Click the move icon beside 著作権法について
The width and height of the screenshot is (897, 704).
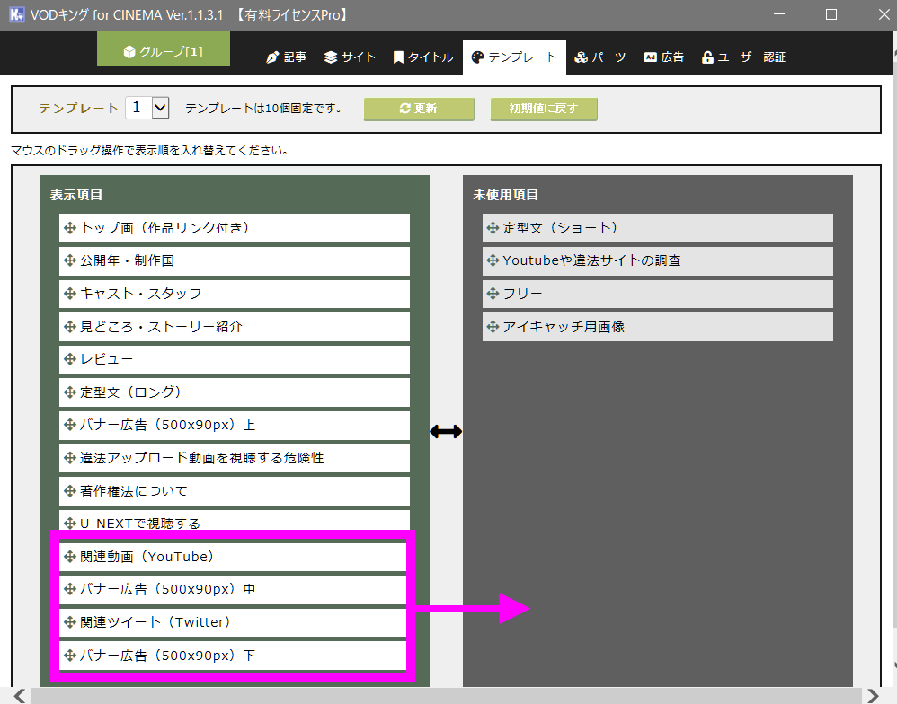[x=71, y=491]
